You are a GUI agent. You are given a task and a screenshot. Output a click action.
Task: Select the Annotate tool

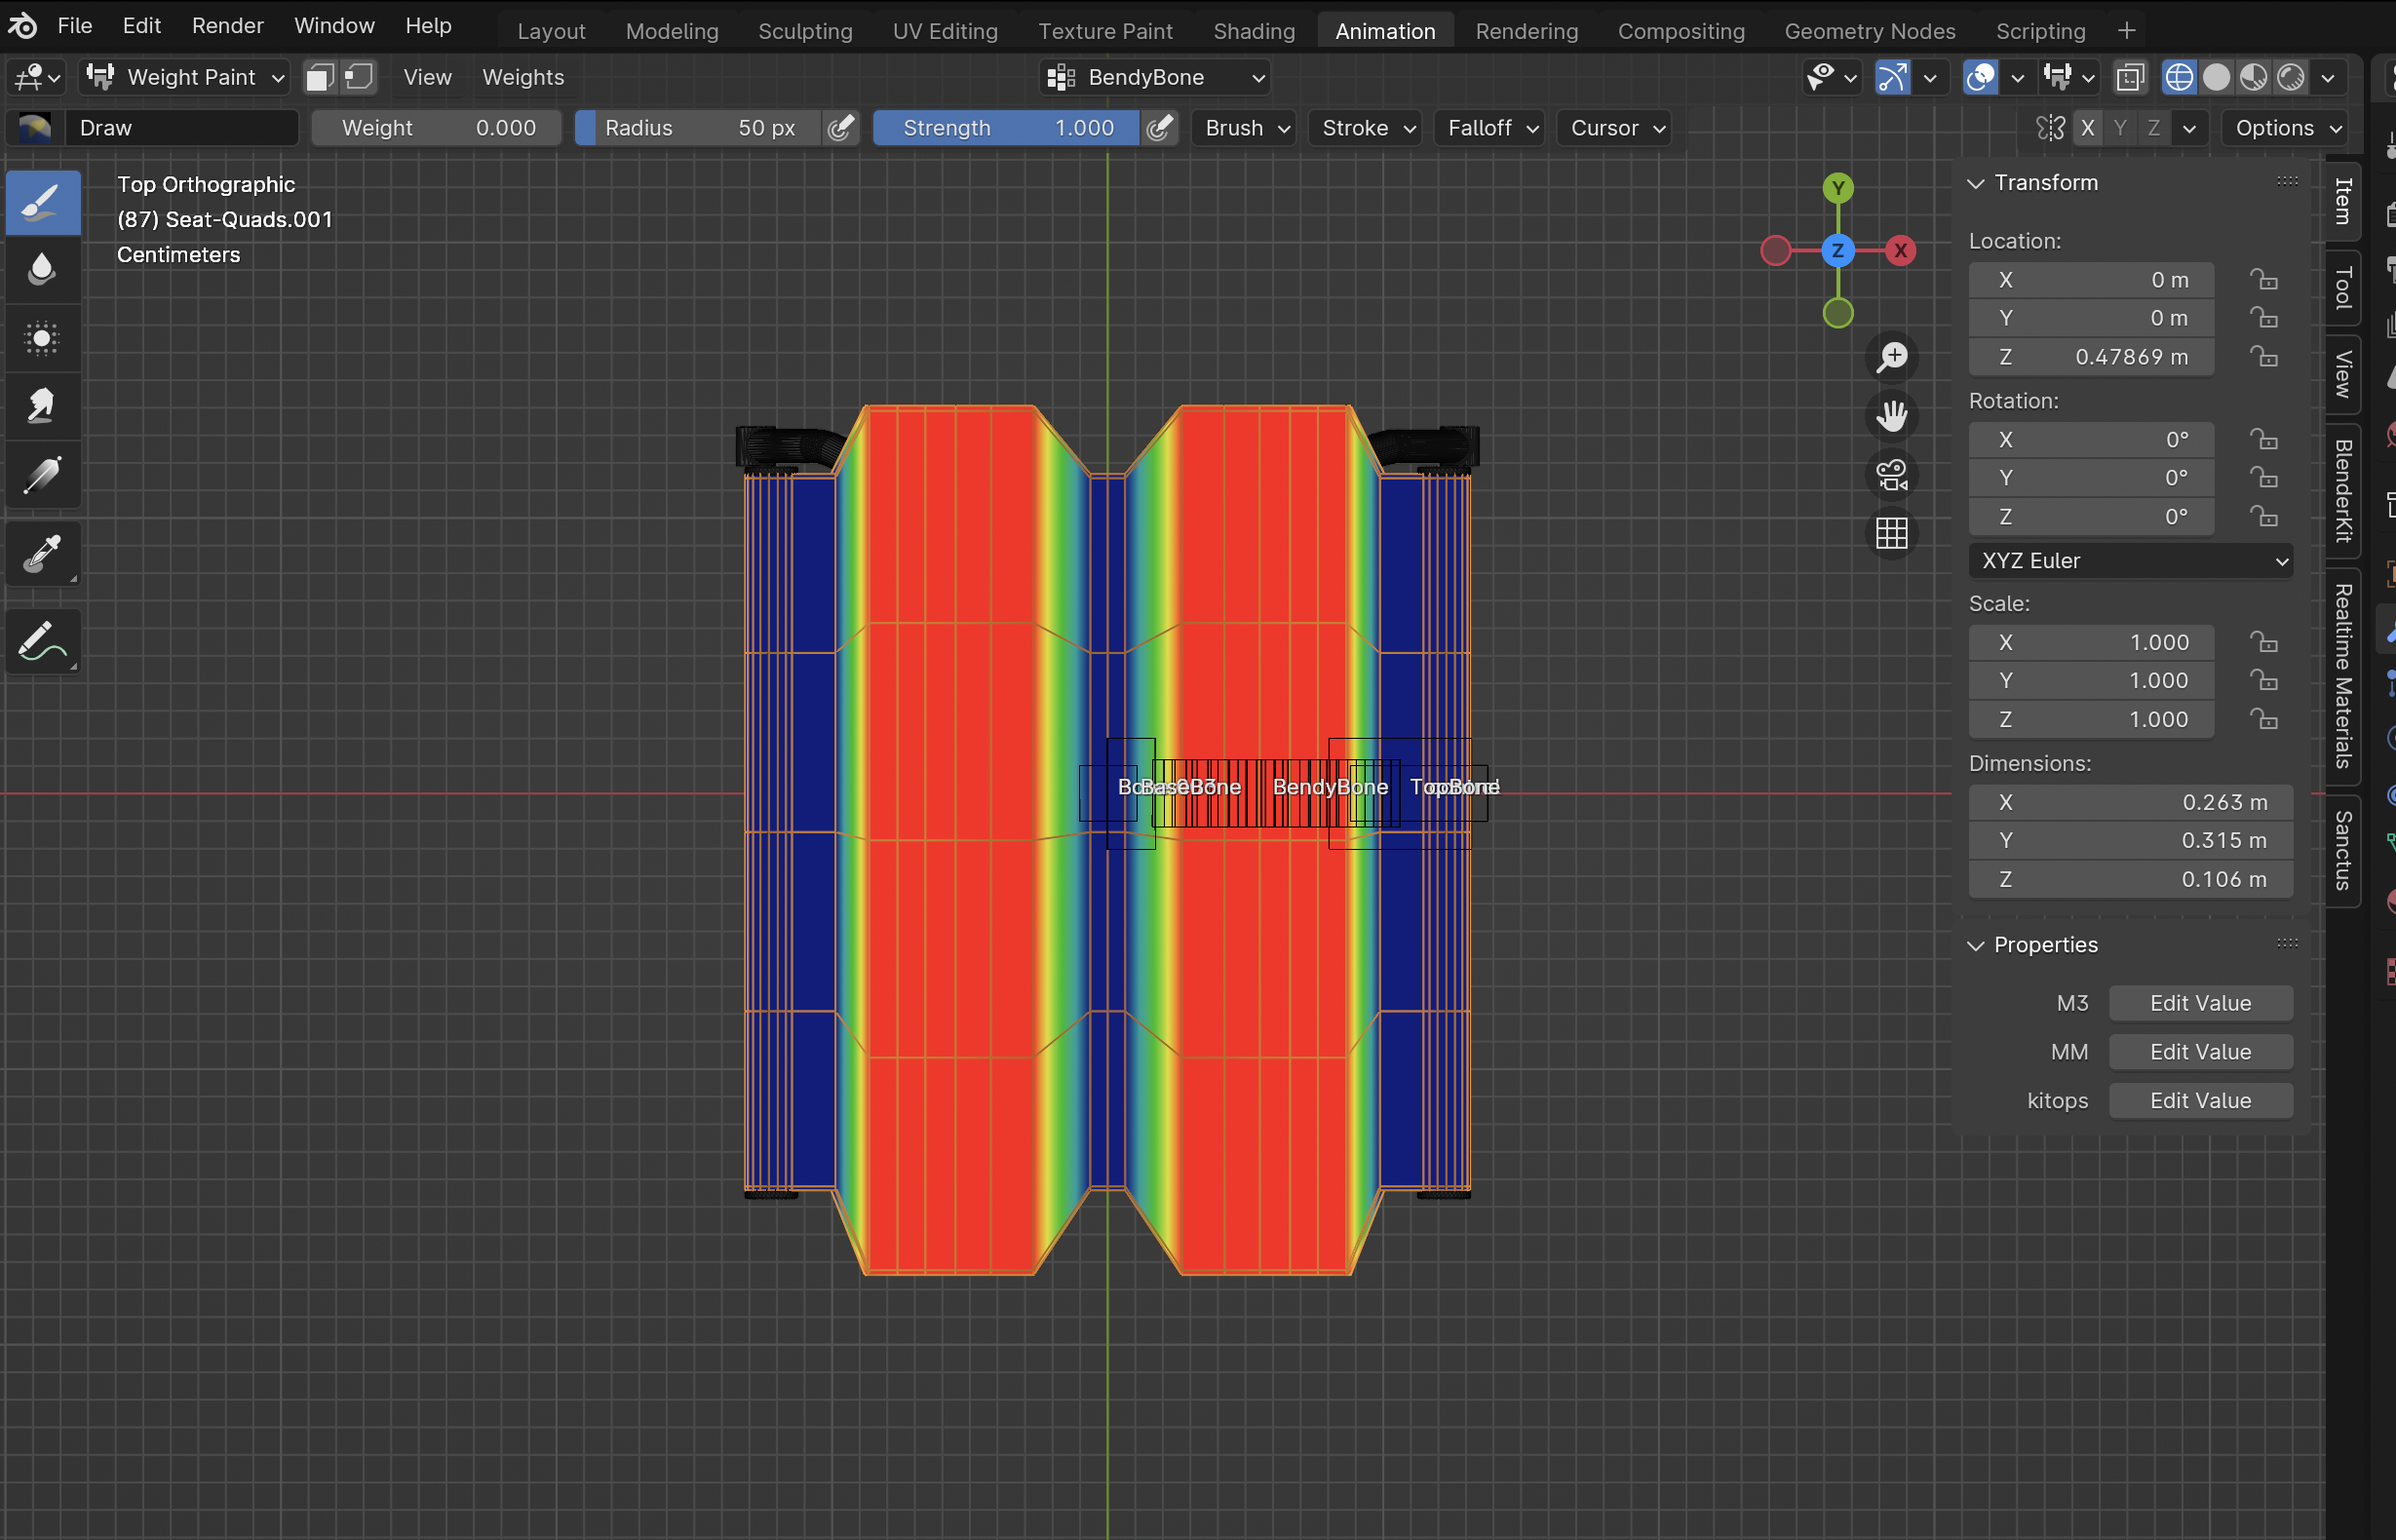tap(43, 641)
